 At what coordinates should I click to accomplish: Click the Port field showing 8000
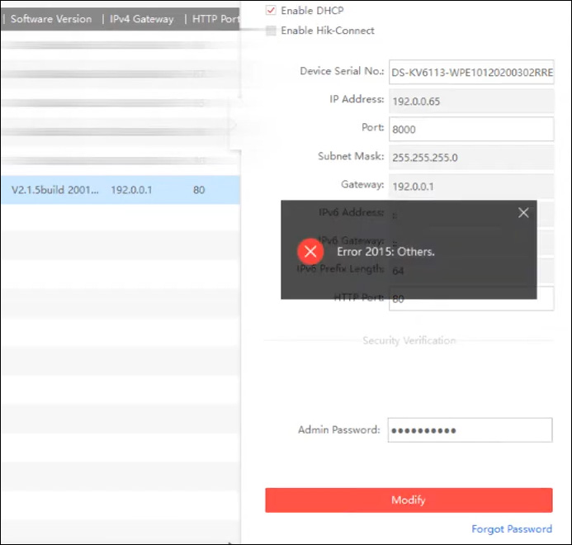[471, 129]
